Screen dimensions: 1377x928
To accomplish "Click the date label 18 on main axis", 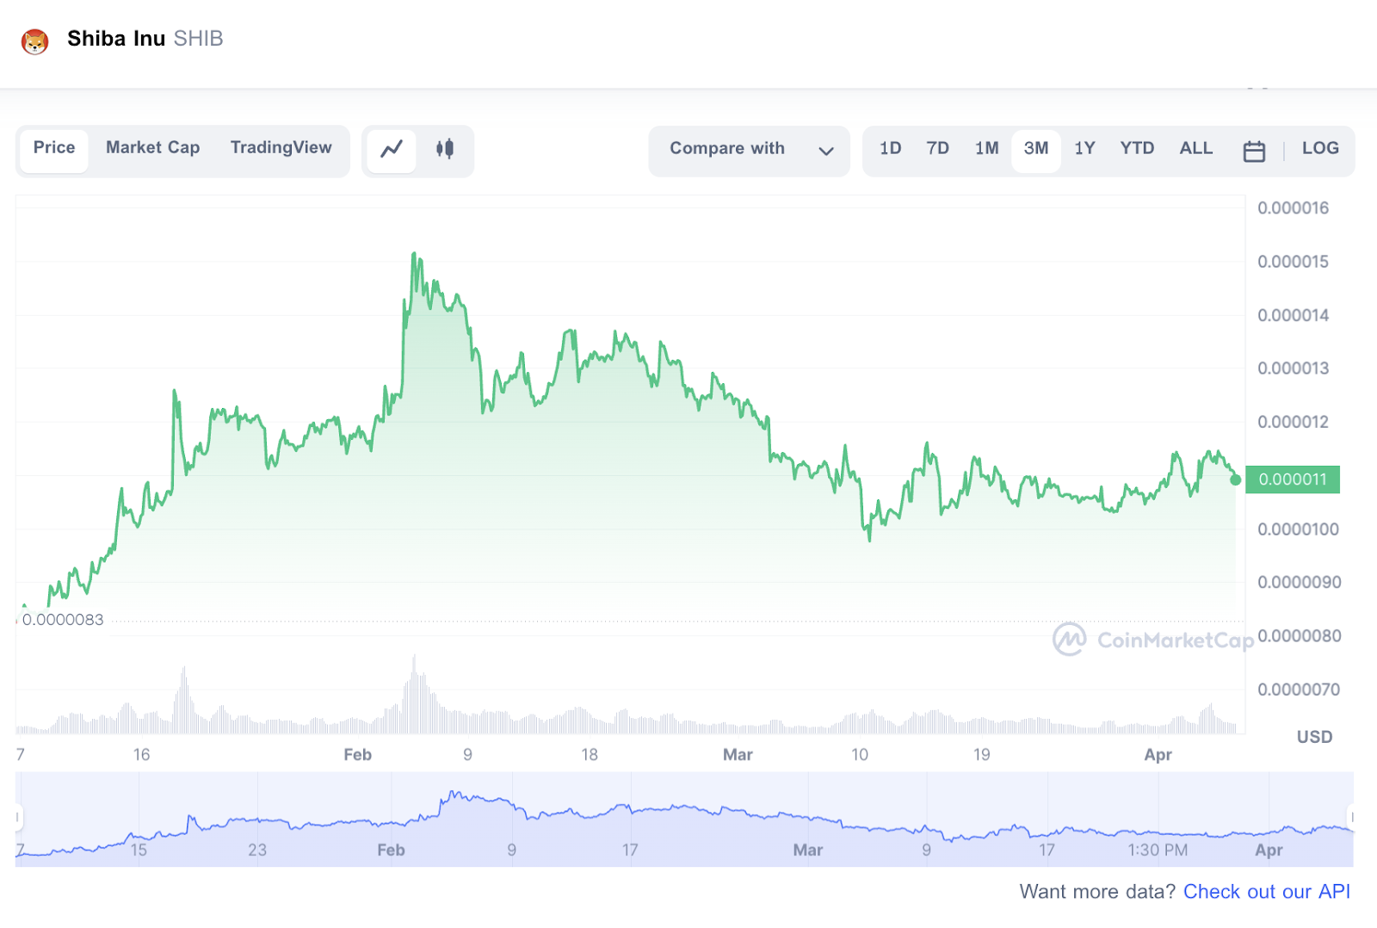I will tap(590, 755).
